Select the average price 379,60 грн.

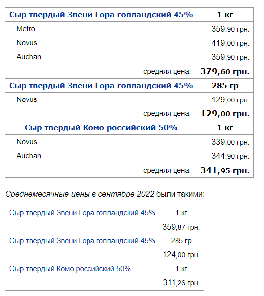(x=225, y=71)
